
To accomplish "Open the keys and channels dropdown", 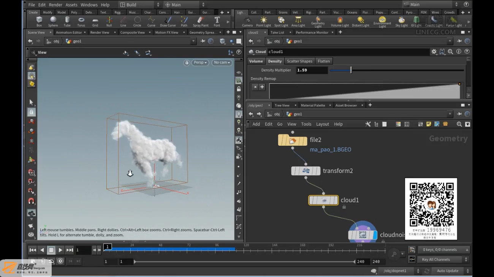I will [443, 250].
